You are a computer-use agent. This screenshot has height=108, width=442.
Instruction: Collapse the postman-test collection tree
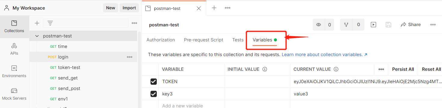(37, 36)
